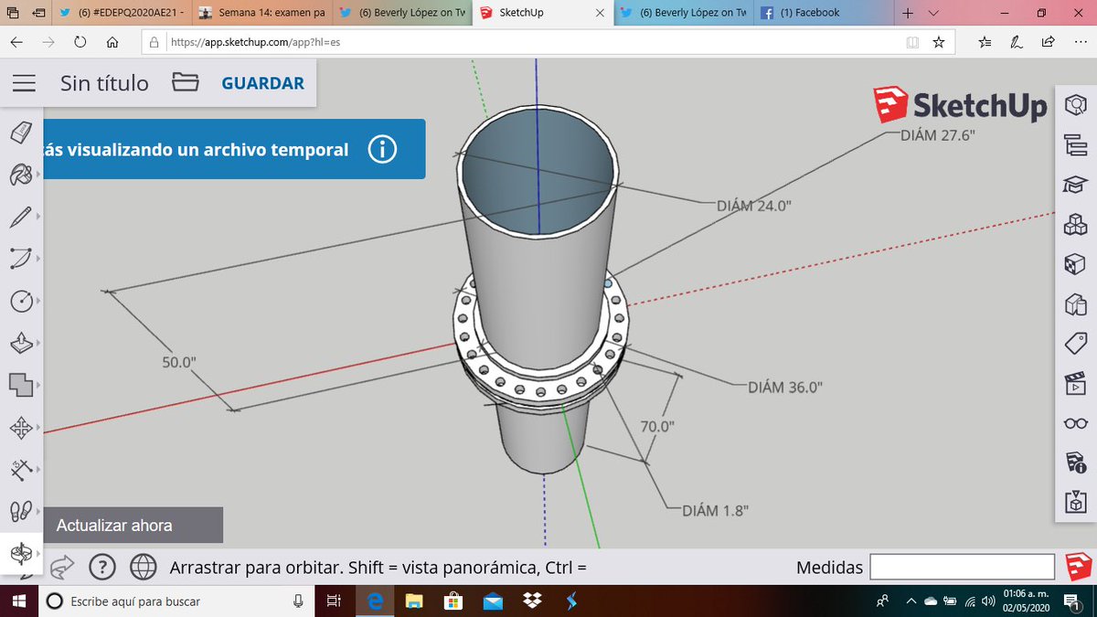Open the Display glasses panel

point(1076,423)
